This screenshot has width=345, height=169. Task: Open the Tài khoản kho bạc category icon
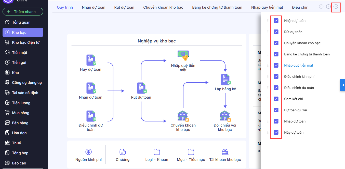coord(225,152)
